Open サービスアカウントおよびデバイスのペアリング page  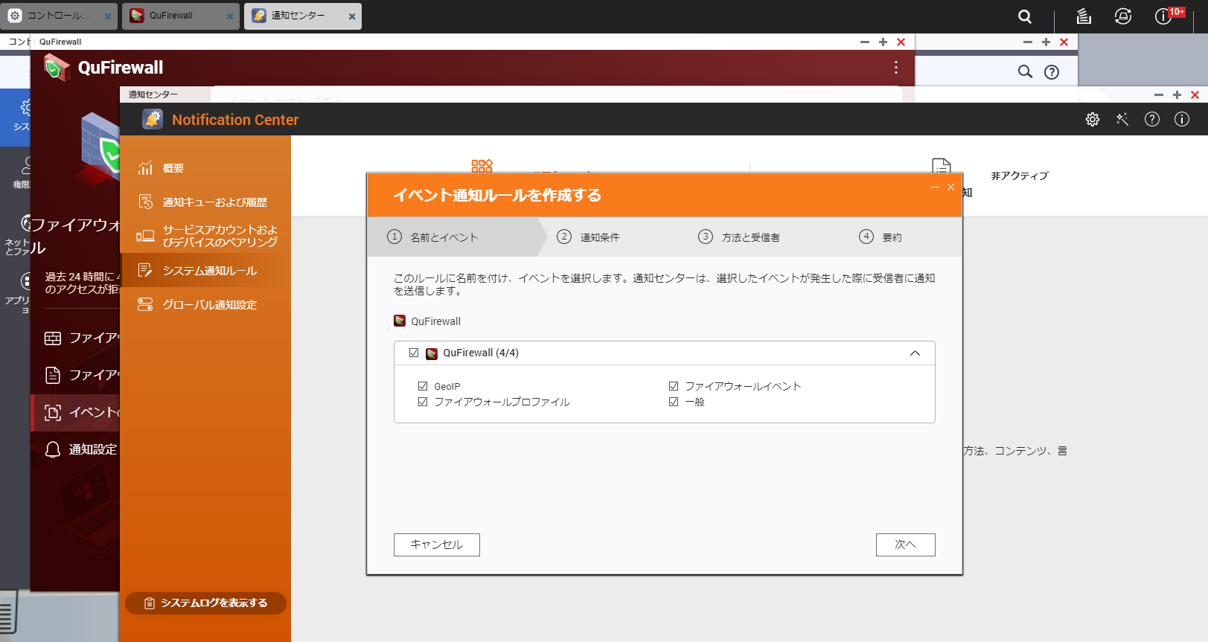[x=205, y=236]
